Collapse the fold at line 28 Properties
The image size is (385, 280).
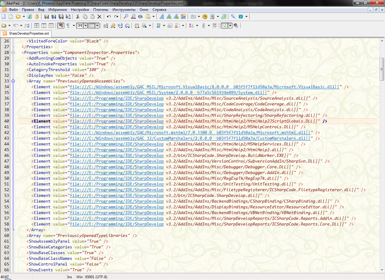13,52
